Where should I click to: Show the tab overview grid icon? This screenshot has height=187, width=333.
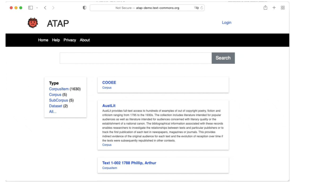tap(283, 8)
